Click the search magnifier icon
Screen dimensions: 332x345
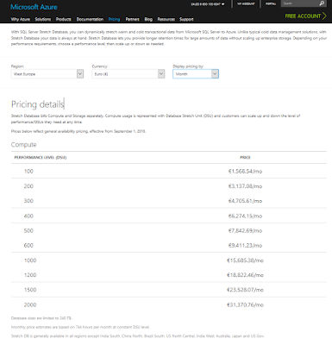click(322, 3)
